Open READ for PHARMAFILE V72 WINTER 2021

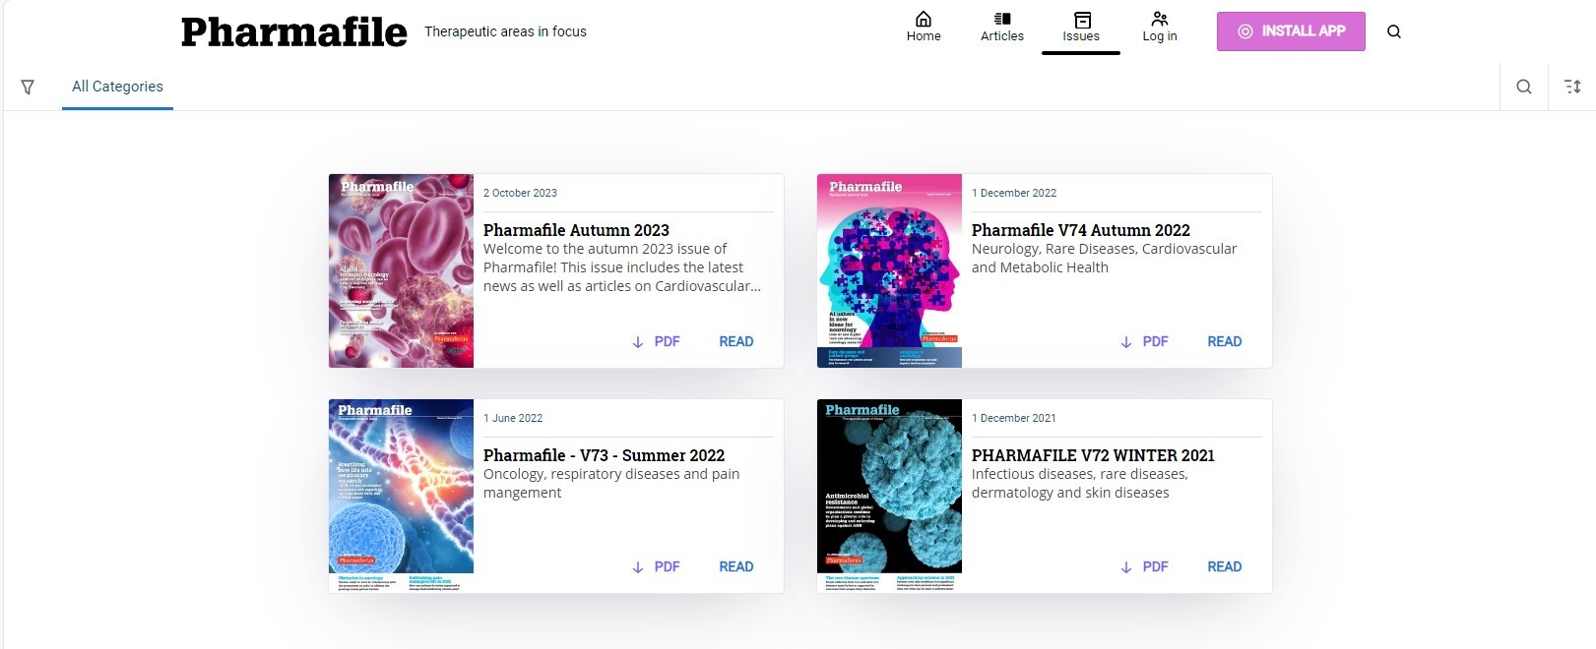coord(1224,566)
